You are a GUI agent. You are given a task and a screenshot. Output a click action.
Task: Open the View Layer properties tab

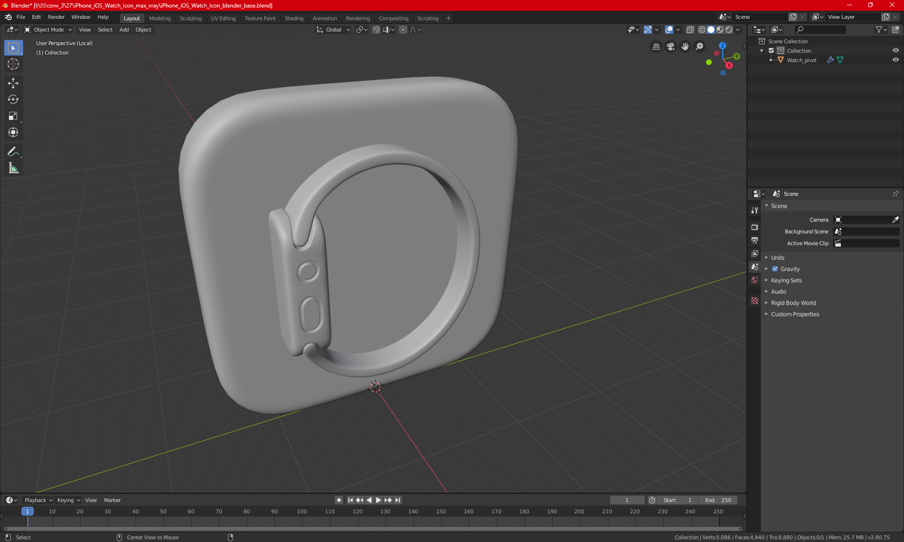point(755,253)
